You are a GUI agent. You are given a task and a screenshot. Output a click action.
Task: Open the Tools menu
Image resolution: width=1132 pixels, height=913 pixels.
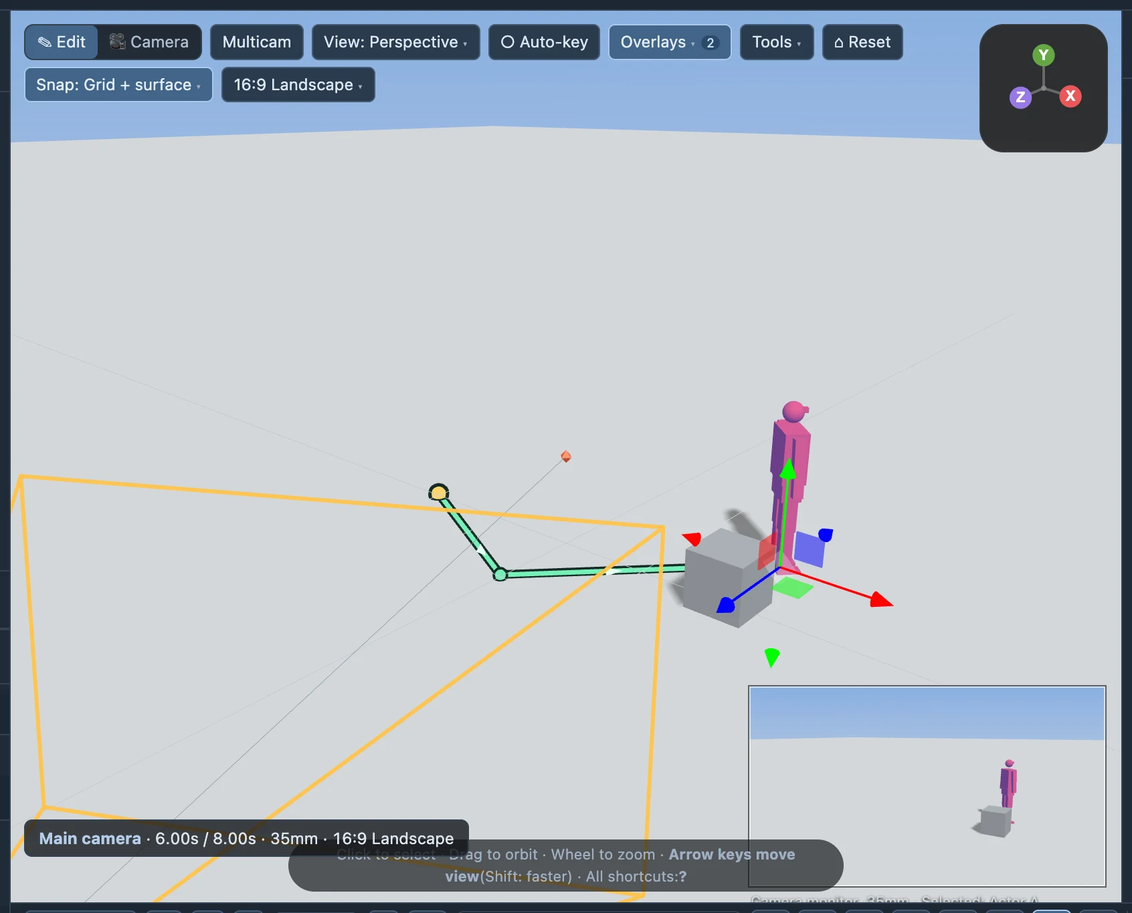point(777,42)
